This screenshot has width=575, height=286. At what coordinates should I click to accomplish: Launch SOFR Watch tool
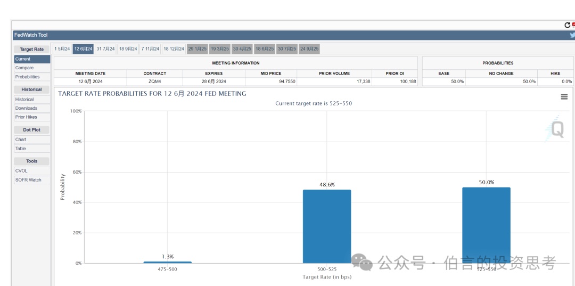[28, 180]
